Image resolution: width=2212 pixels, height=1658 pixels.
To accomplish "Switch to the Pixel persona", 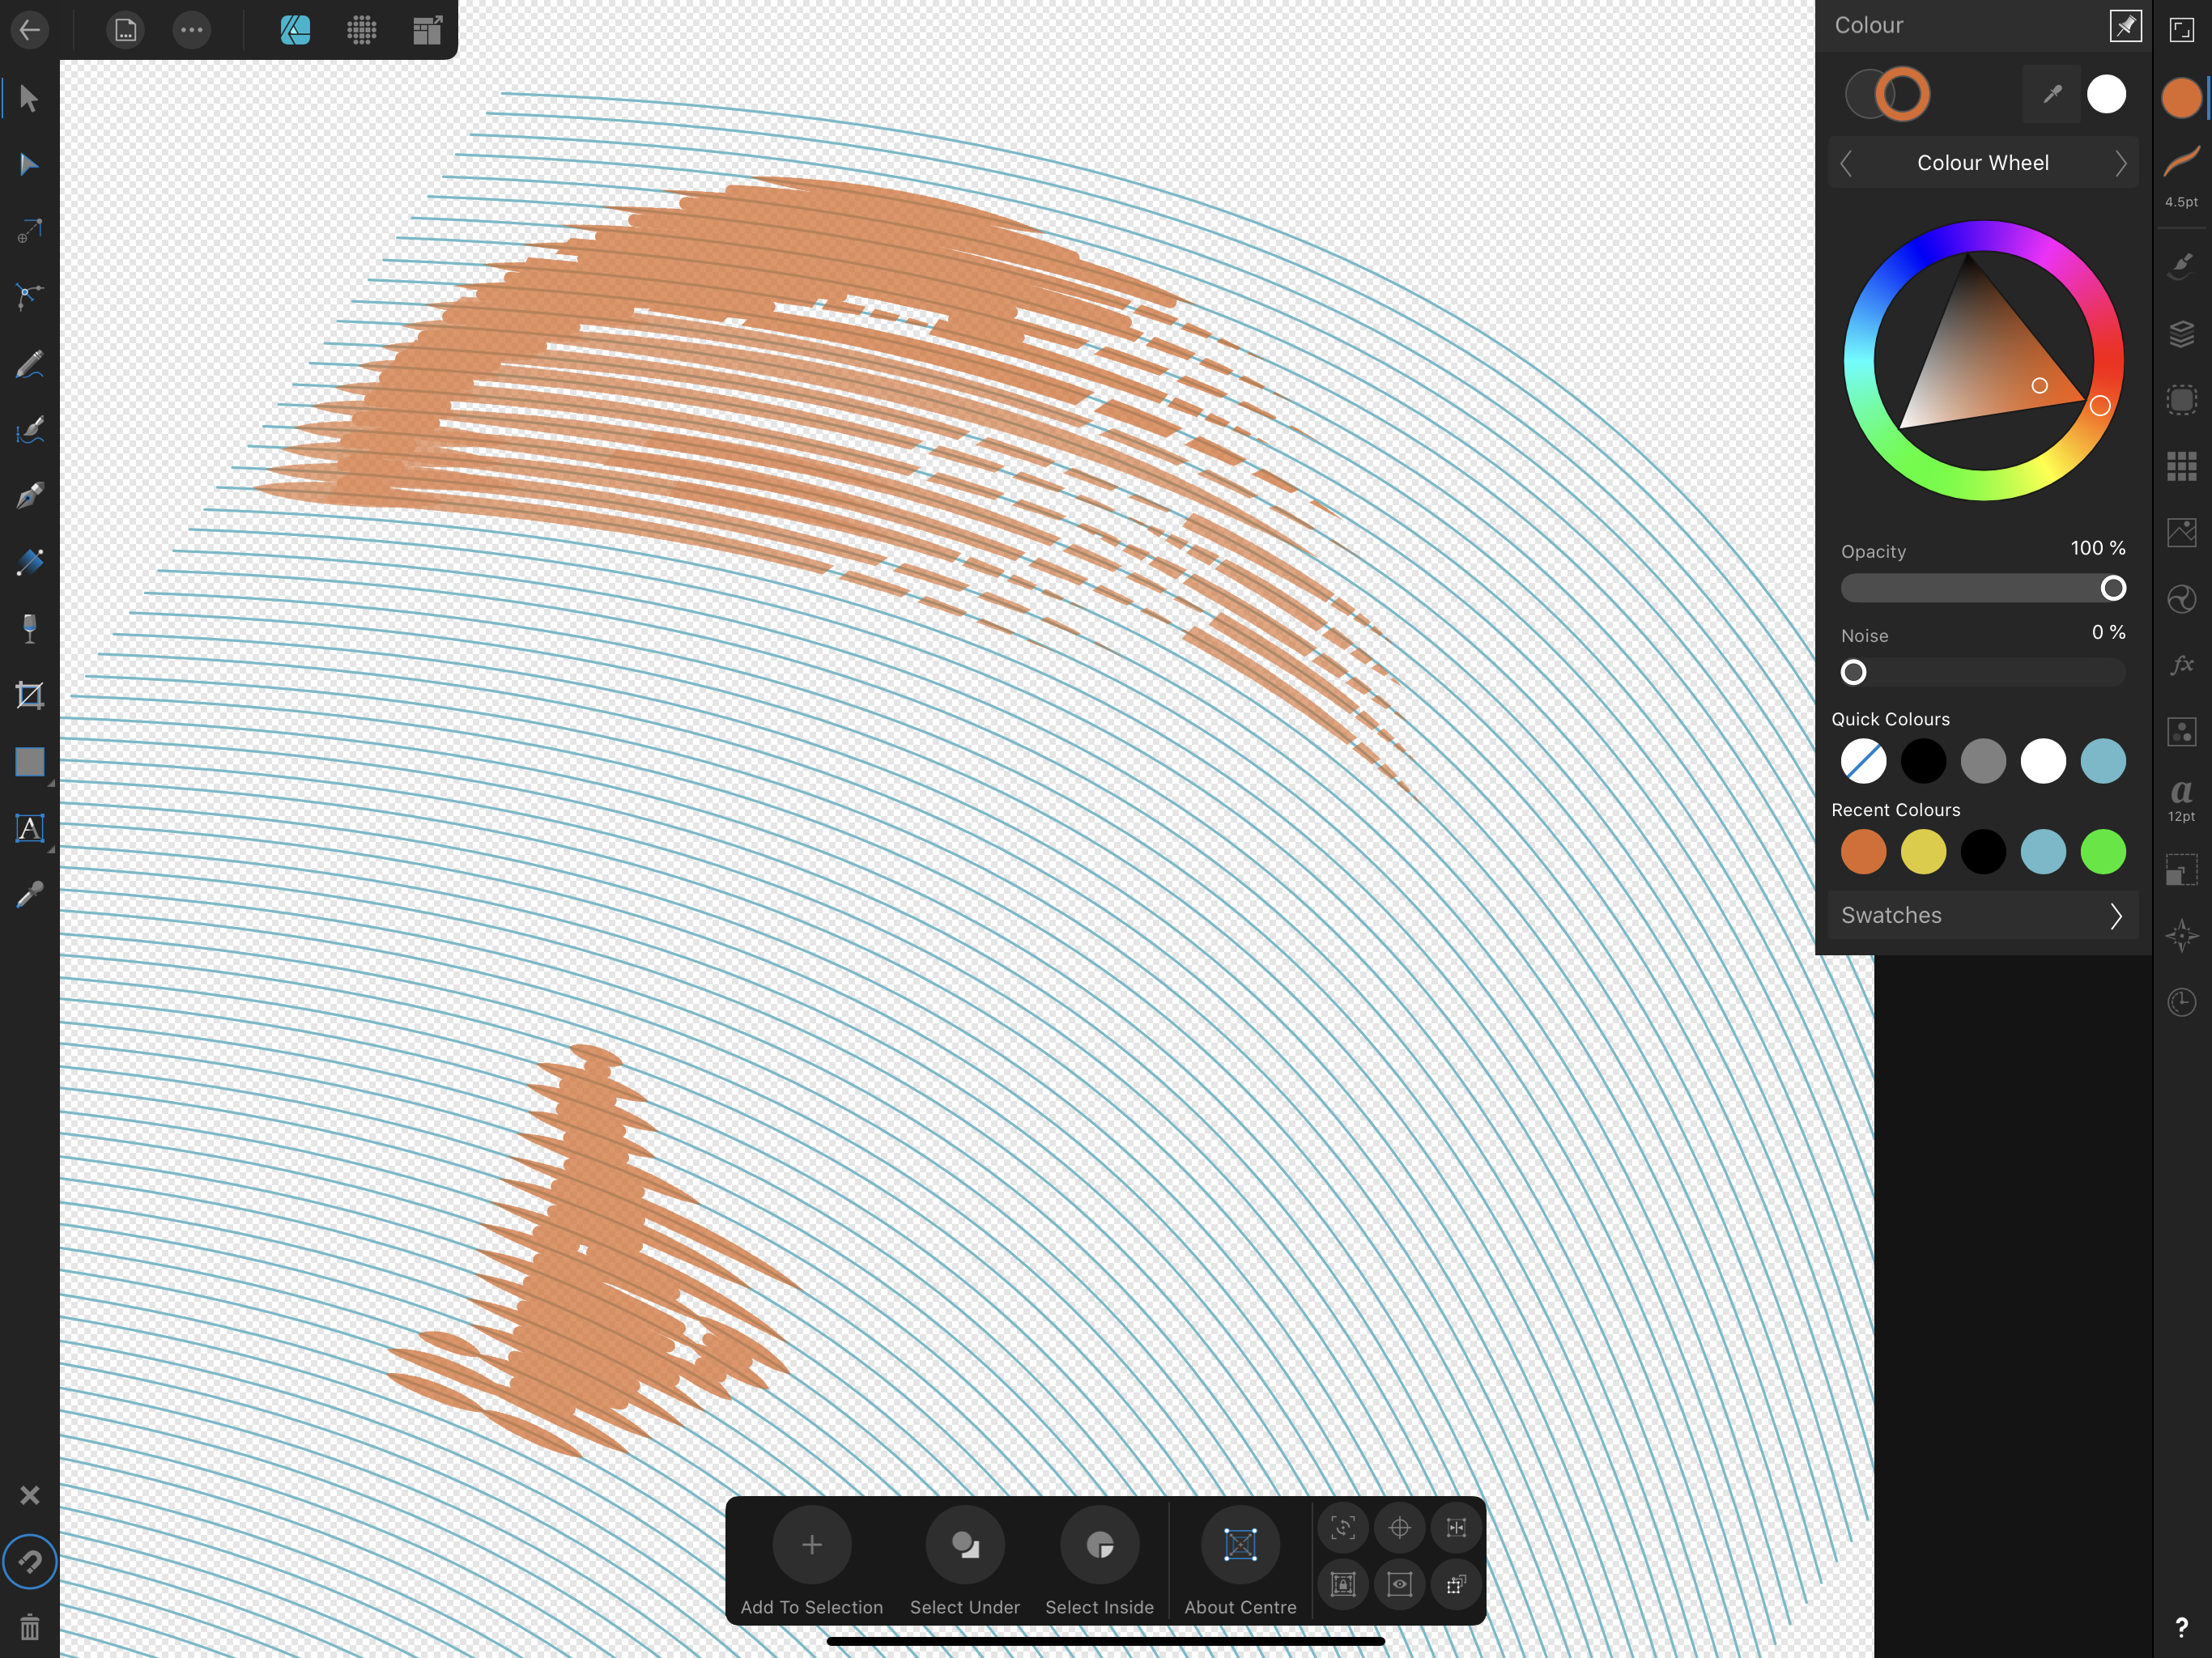I will pos(361,30).
